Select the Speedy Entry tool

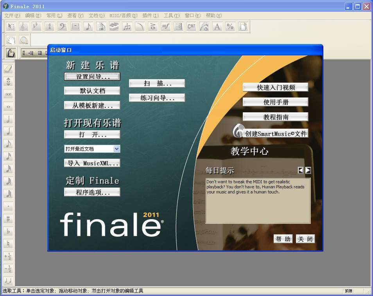click(x=101, y=27)
